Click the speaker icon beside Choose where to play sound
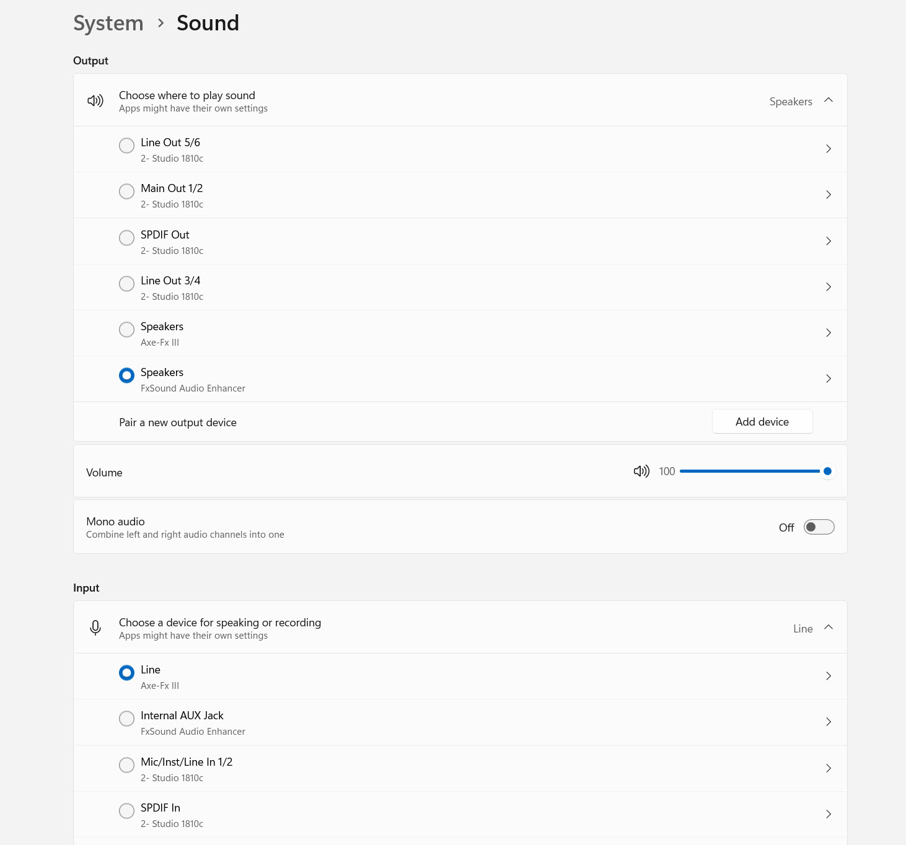906x845 pixels. point(95,101)
